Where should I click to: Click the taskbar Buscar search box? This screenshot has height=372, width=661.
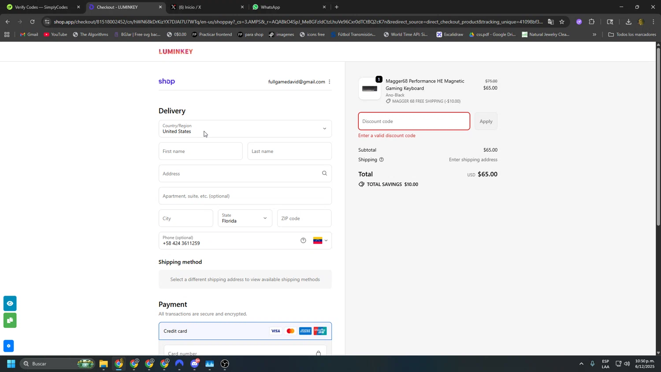tap(57, 364)
